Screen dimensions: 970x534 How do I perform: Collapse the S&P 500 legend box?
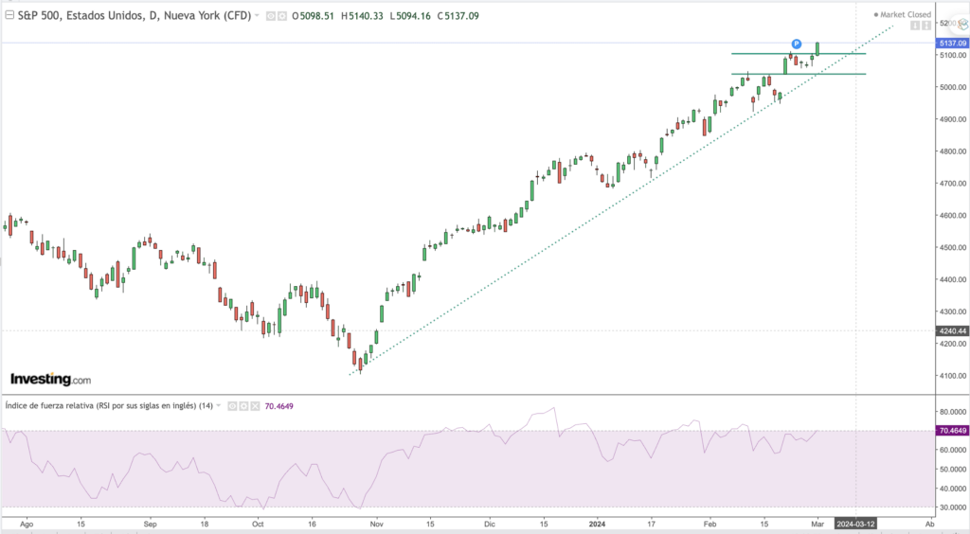tap(9, 15)
